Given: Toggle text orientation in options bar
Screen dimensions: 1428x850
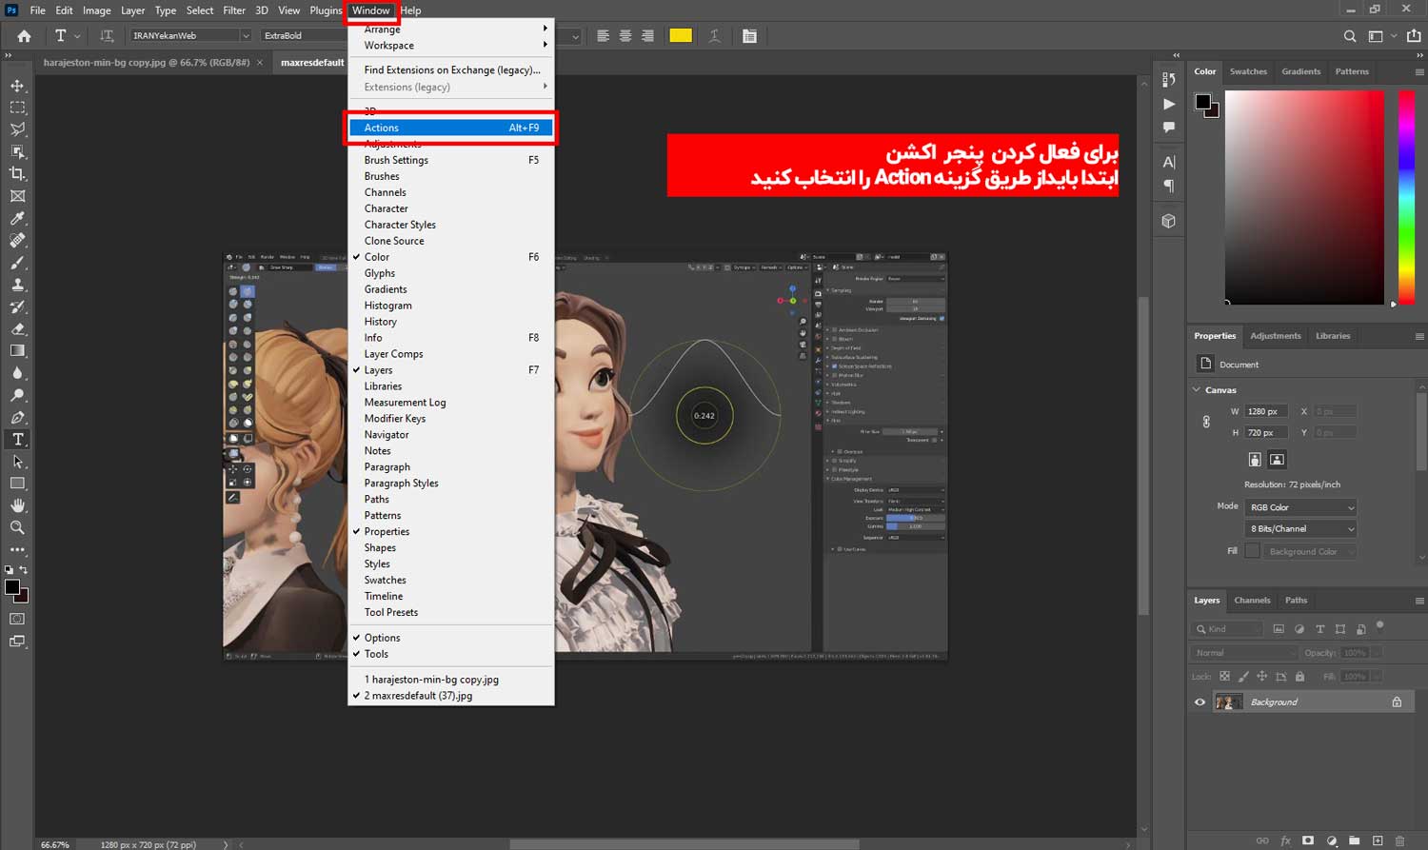Looking at the screenshot, I should point(107,36).
